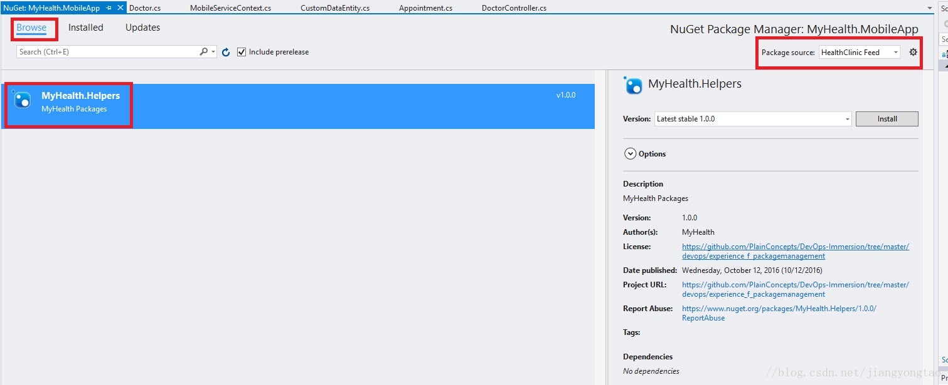This screenshot has width=948, height=385.
Task: Click the No dependencies text
Action: coord(651,371)
